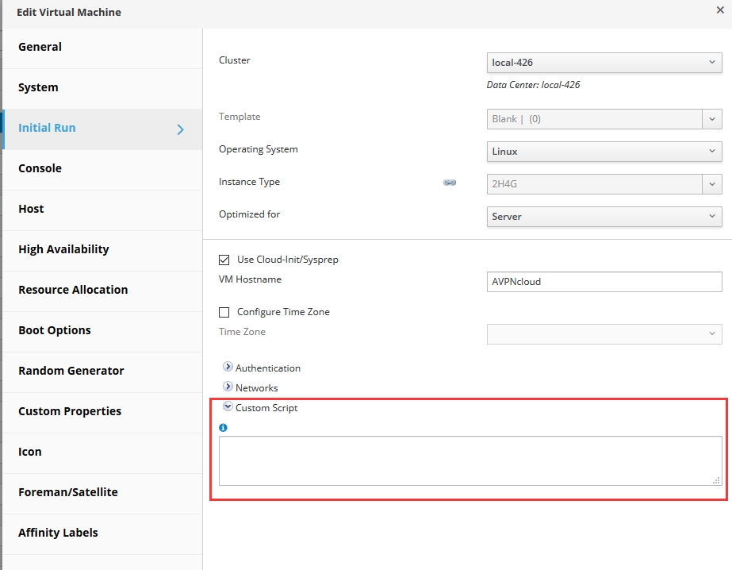732x570 pixels.
Task: Open the Boot Options tab
Action: pos(55,330)
